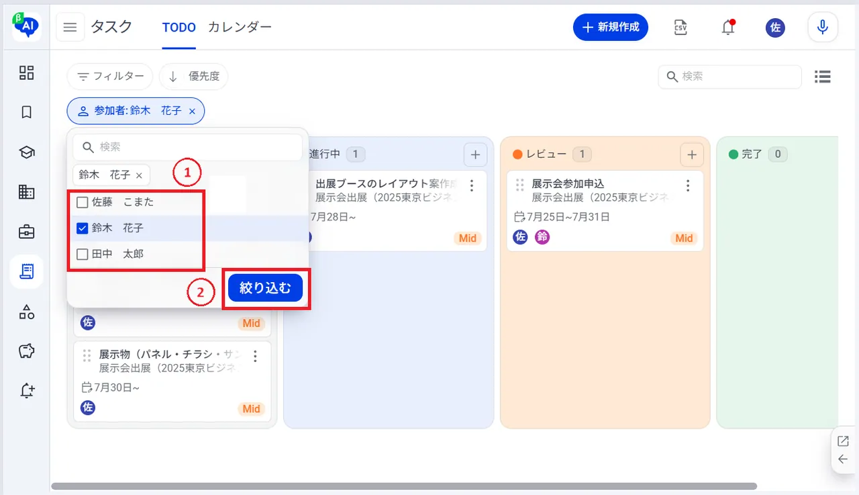
Task: Click the task search field at top right
Action: pos(730,77)
